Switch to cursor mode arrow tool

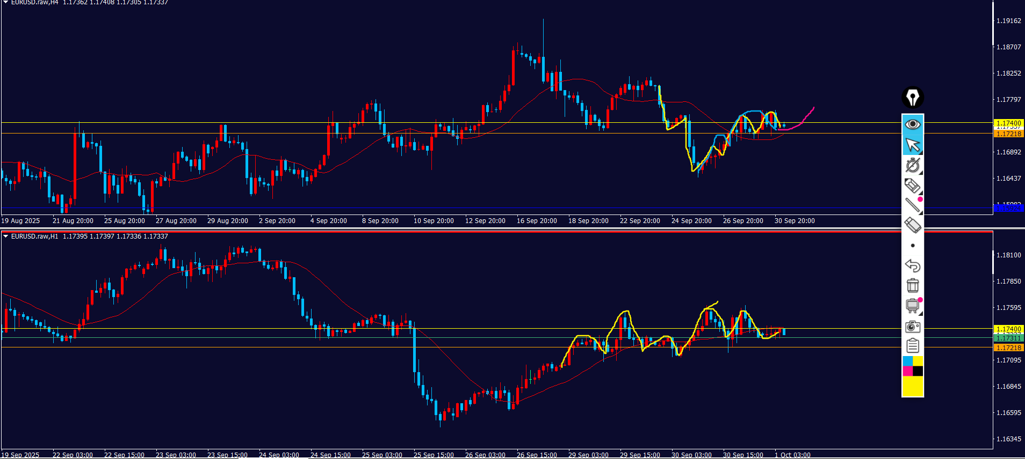pos(912,145)
